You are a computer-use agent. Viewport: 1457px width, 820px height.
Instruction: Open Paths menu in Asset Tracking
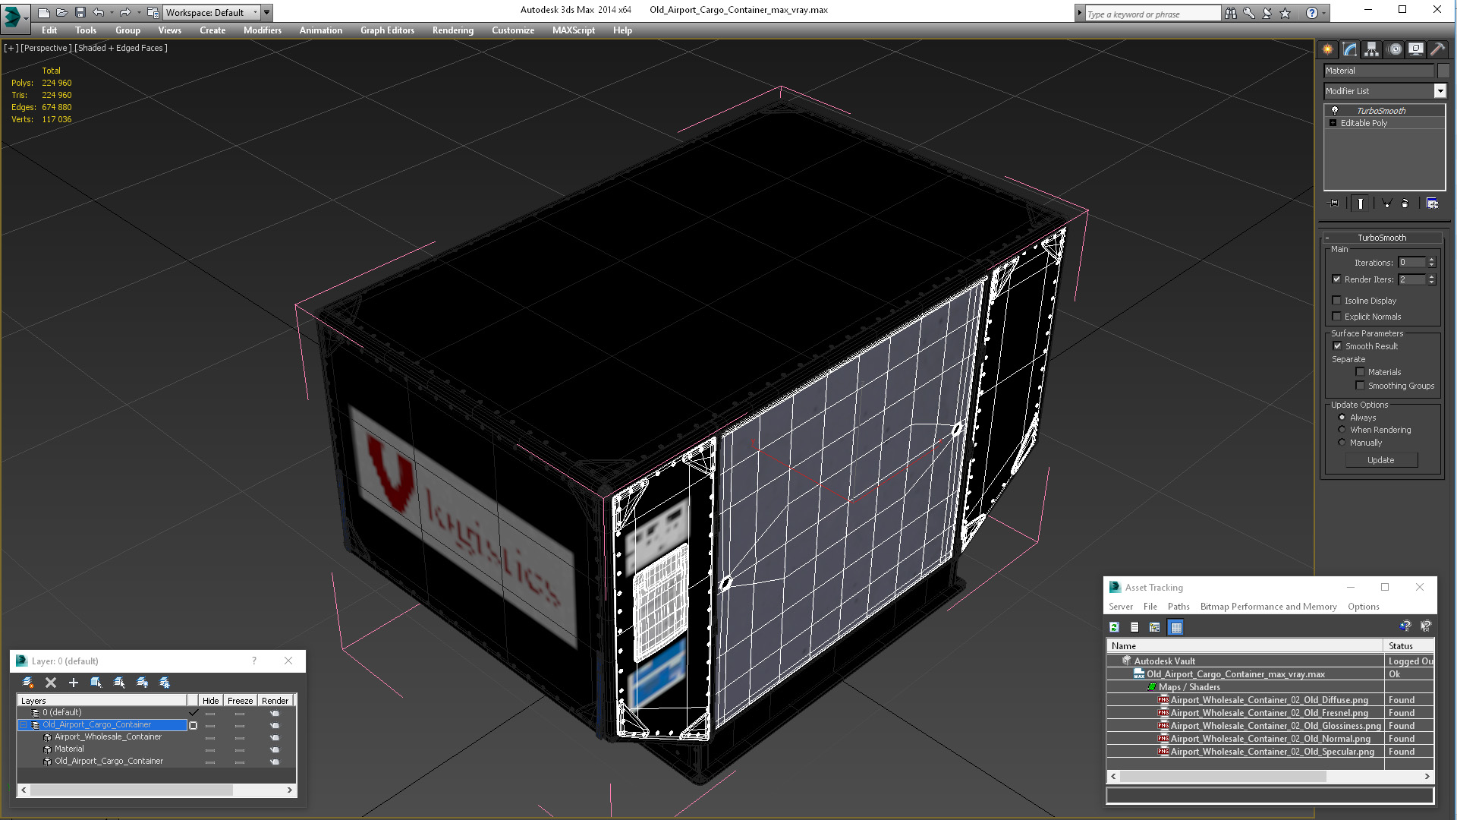(x=1179, y=607)
